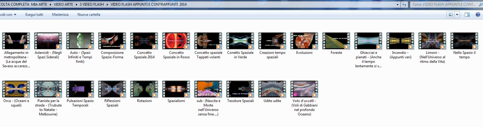
Task: Select the 'Udite udite' video thumbnail
Action: click(x=272, y=89)
